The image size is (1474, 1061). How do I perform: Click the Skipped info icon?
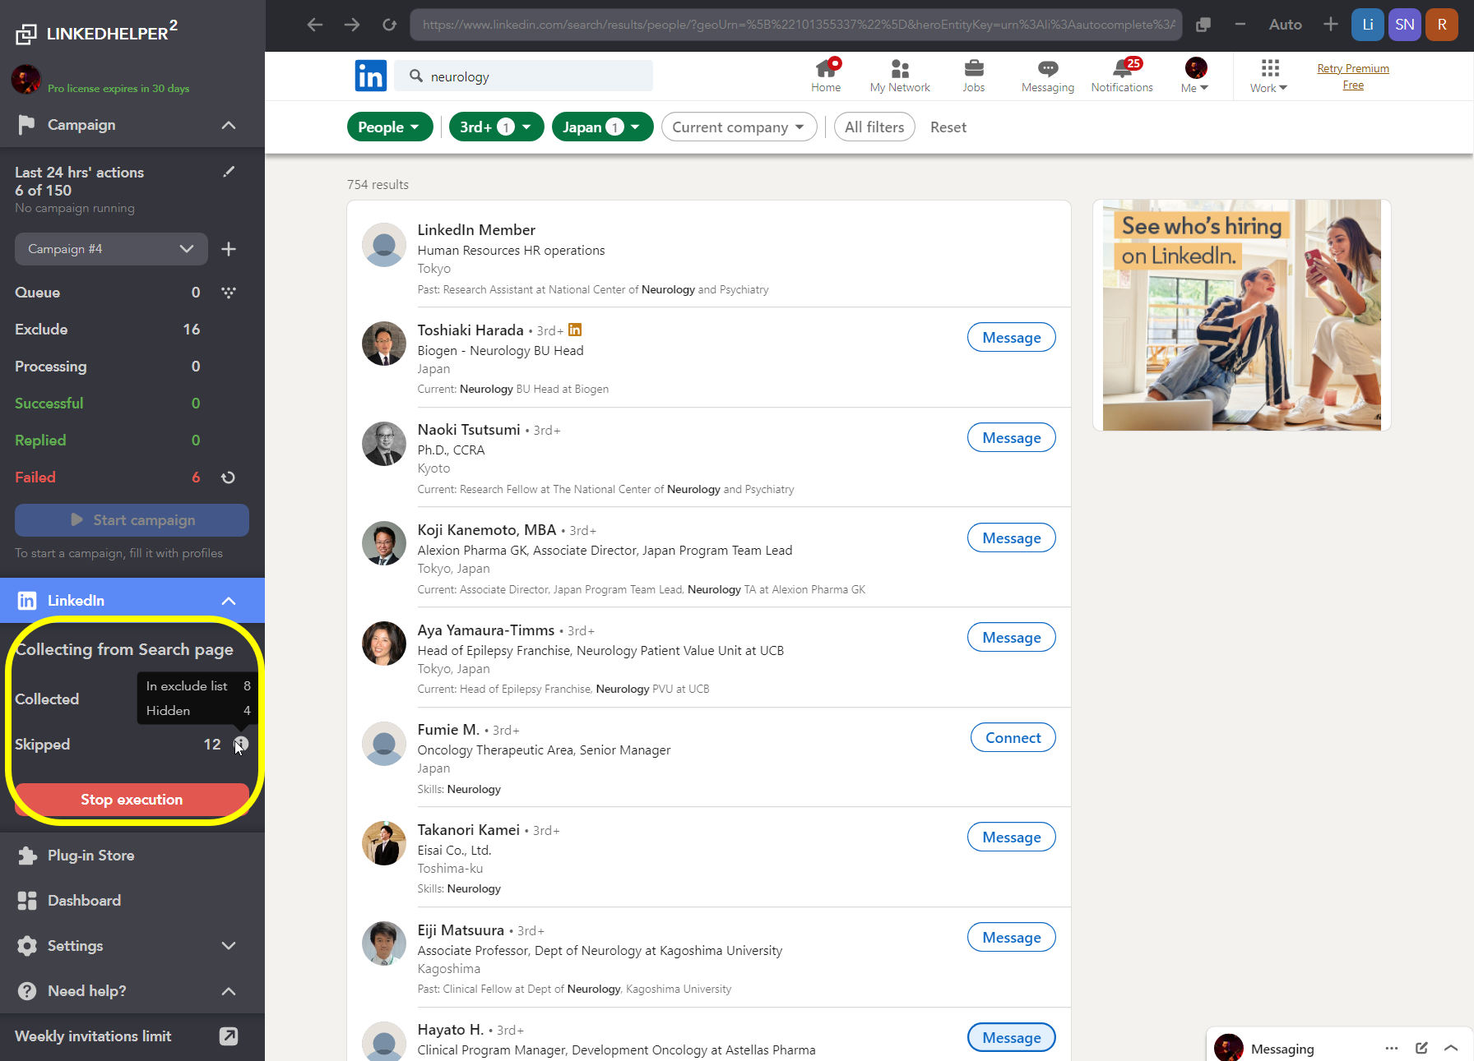click(x=241, y=744)
